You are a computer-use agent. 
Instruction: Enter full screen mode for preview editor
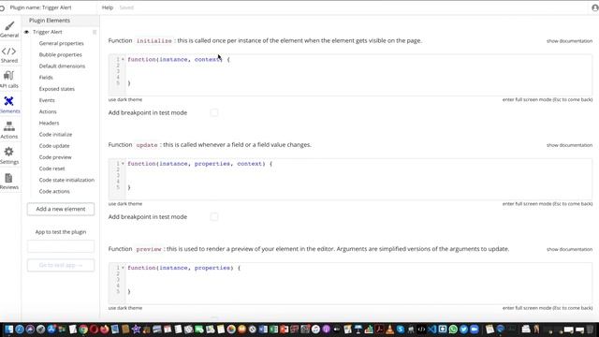pos(548,308)
